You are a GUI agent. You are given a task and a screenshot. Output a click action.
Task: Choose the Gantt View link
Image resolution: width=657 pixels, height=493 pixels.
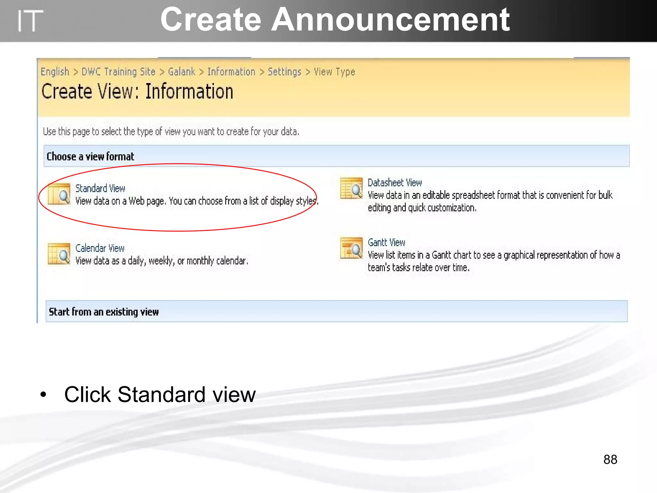(x=386, y=242)
